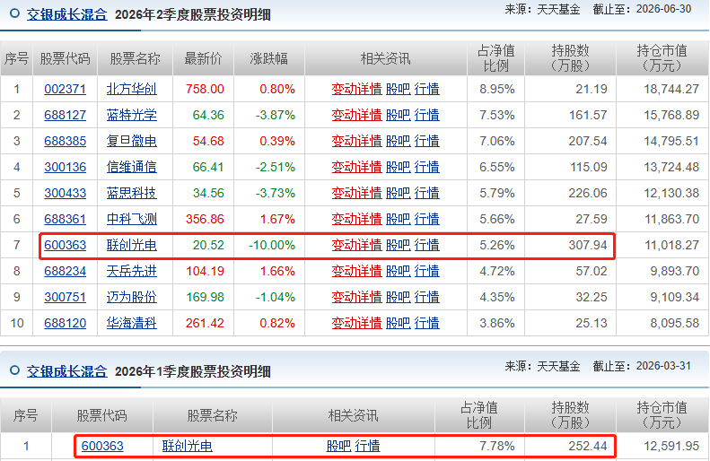This screenshot has width=710, height=461.
Task: Select the 12,591.95 market value cell
Action: pyautogui.click(x=671, y=446)
